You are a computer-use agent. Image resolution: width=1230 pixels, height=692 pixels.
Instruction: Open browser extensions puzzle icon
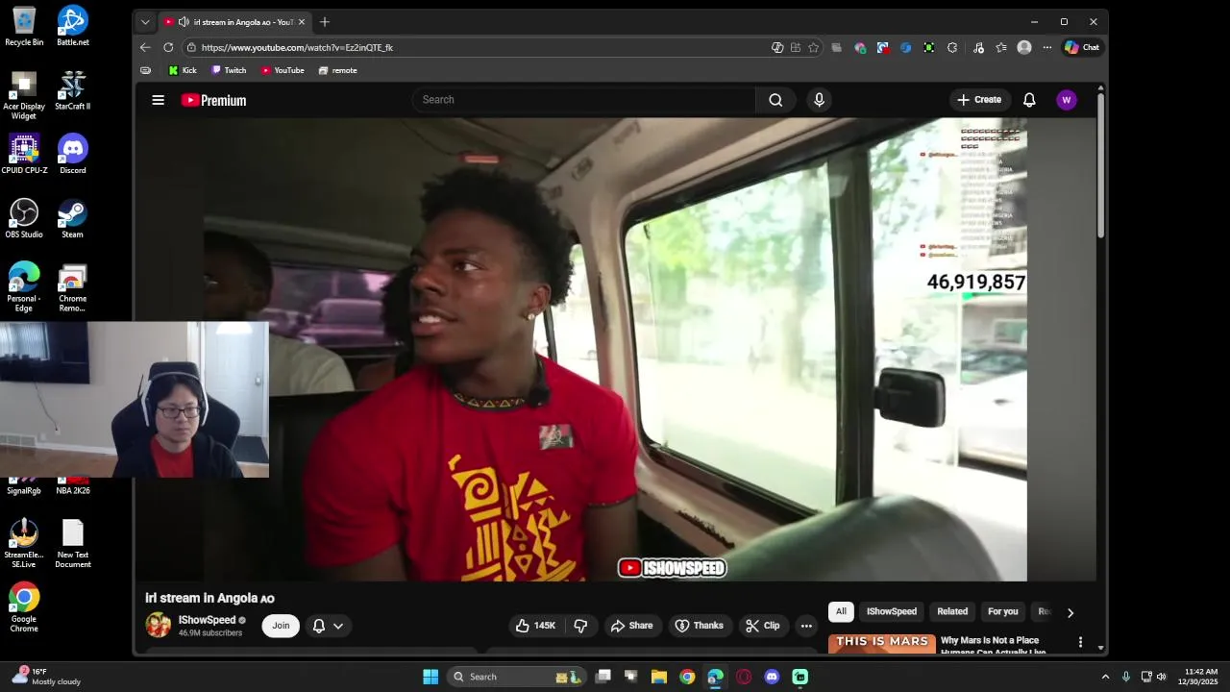(x=952, y=47)
